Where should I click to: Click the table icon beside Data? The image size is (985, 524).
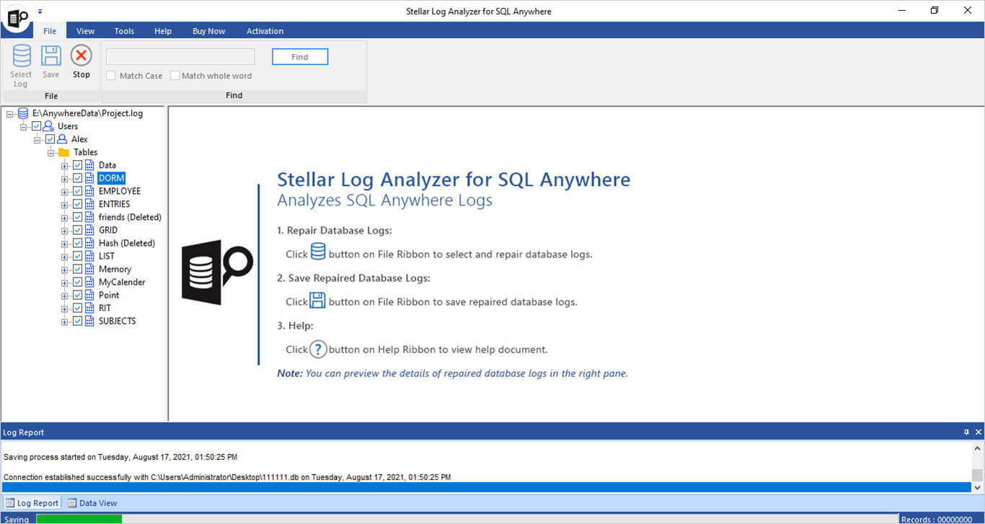[x=90, y=165]
